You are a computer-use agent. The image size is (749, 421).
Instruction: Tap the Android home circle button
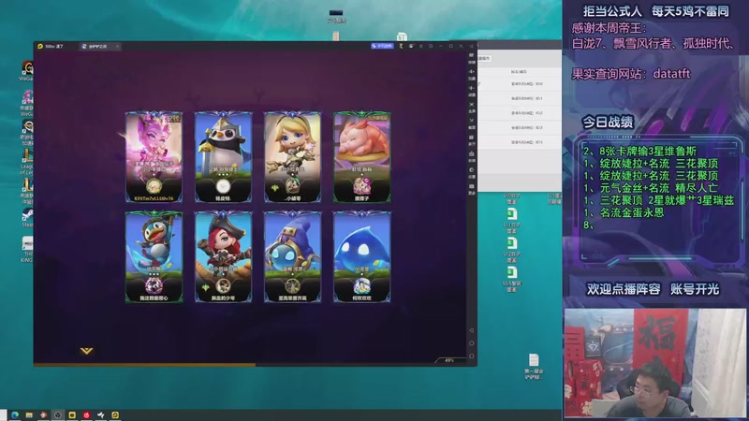(x=471, y=343)
